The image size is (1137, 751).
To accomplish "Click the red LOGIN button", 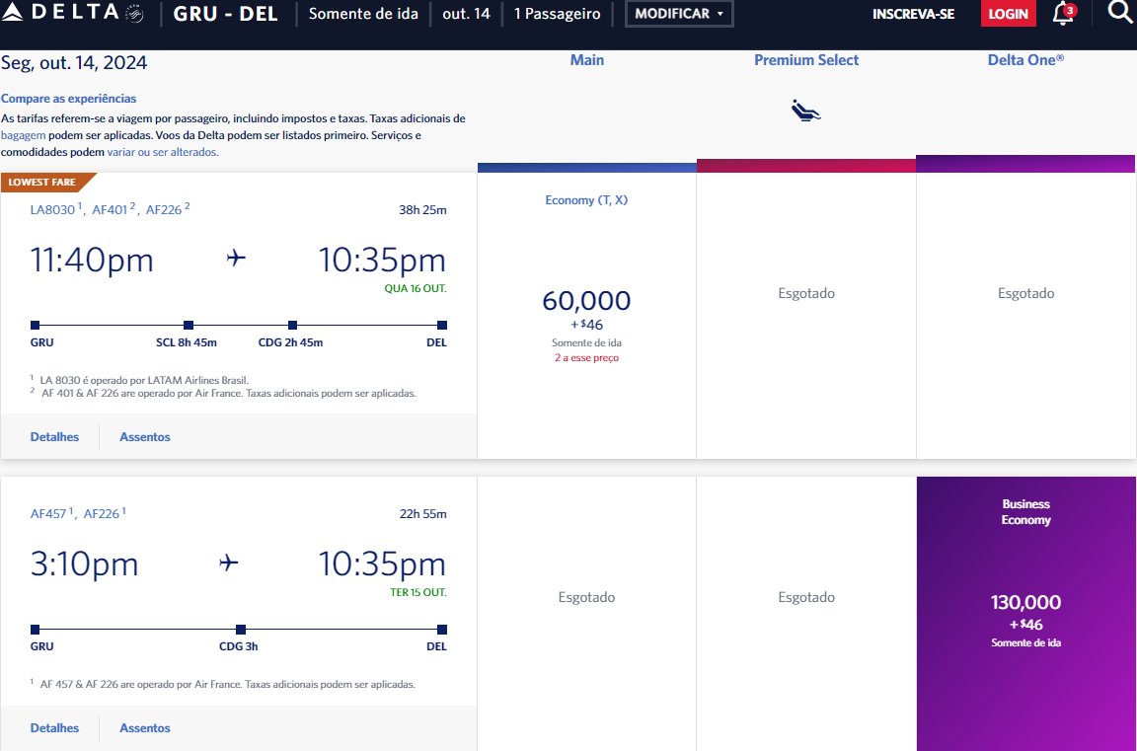I will point(1008,14).
